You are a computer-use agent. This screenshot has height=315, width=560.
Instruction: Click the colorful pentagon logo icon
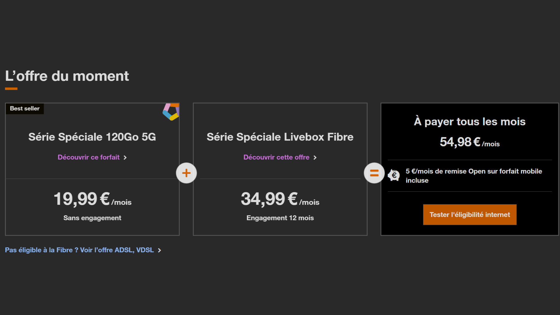pos(171,112)
